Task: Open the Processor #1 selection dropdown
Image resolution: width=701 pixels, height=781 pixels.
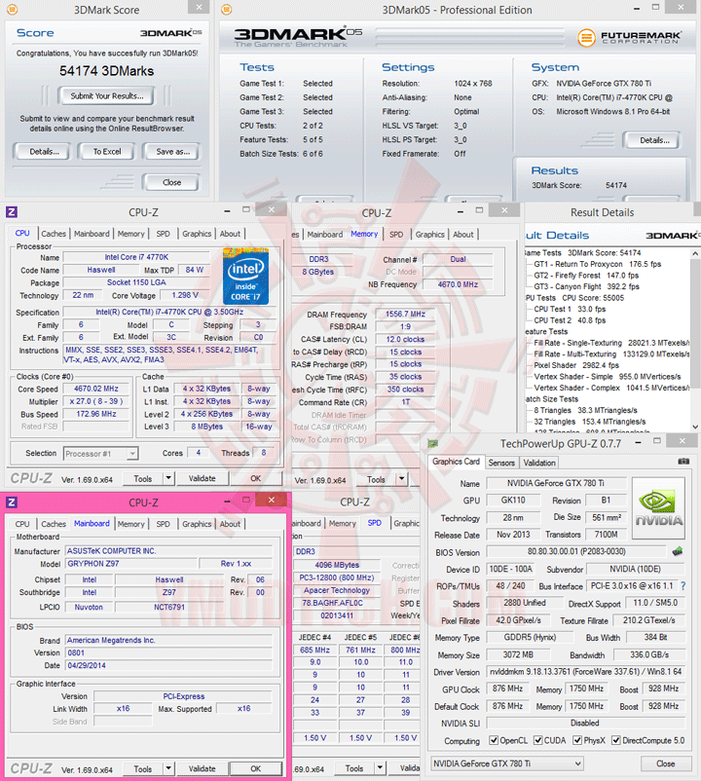Action: pos(101,454)
